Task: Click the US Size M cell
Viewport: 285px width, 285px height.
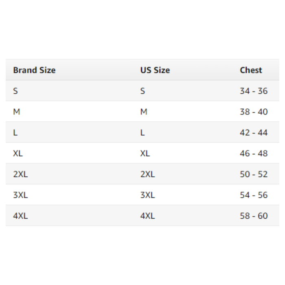Action: click(x=144, y=112)
